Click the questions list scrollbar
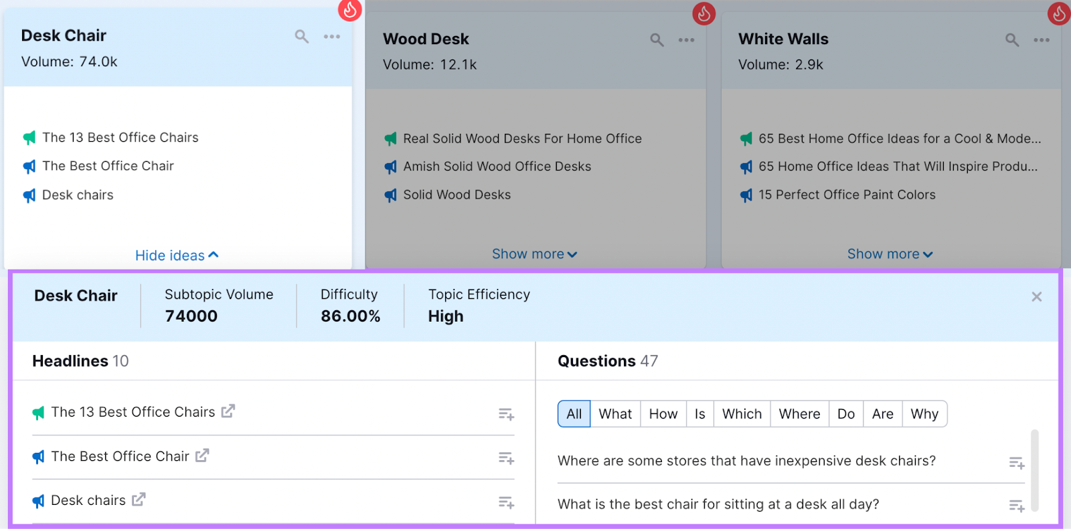Image resolution: width=1071 pixels, height=529 pixels. coord(1035,469)
